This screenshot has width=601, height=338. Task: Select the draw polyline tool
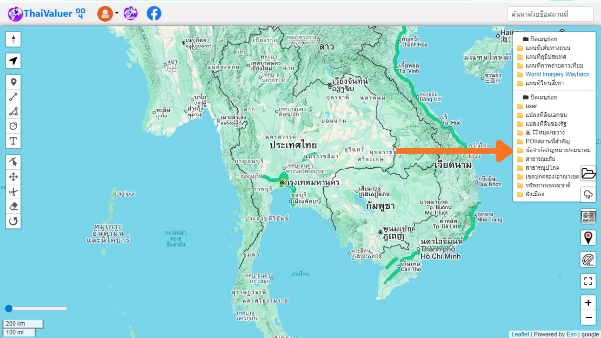13,97
